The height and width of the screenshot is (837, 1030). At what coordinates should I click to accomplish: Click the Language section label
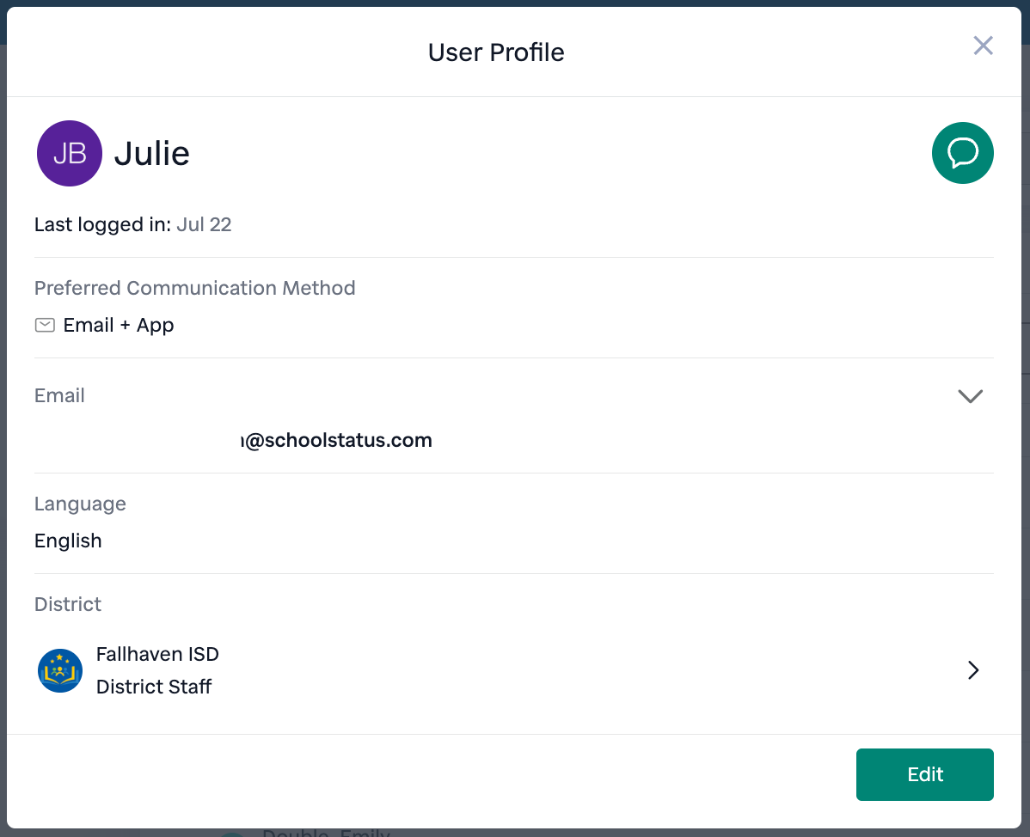point(80,504)
